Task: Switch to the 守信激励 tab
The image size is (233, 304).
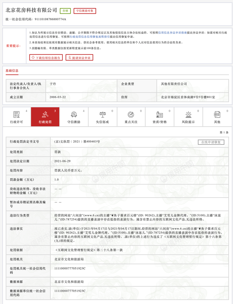Action: point(74,117)
